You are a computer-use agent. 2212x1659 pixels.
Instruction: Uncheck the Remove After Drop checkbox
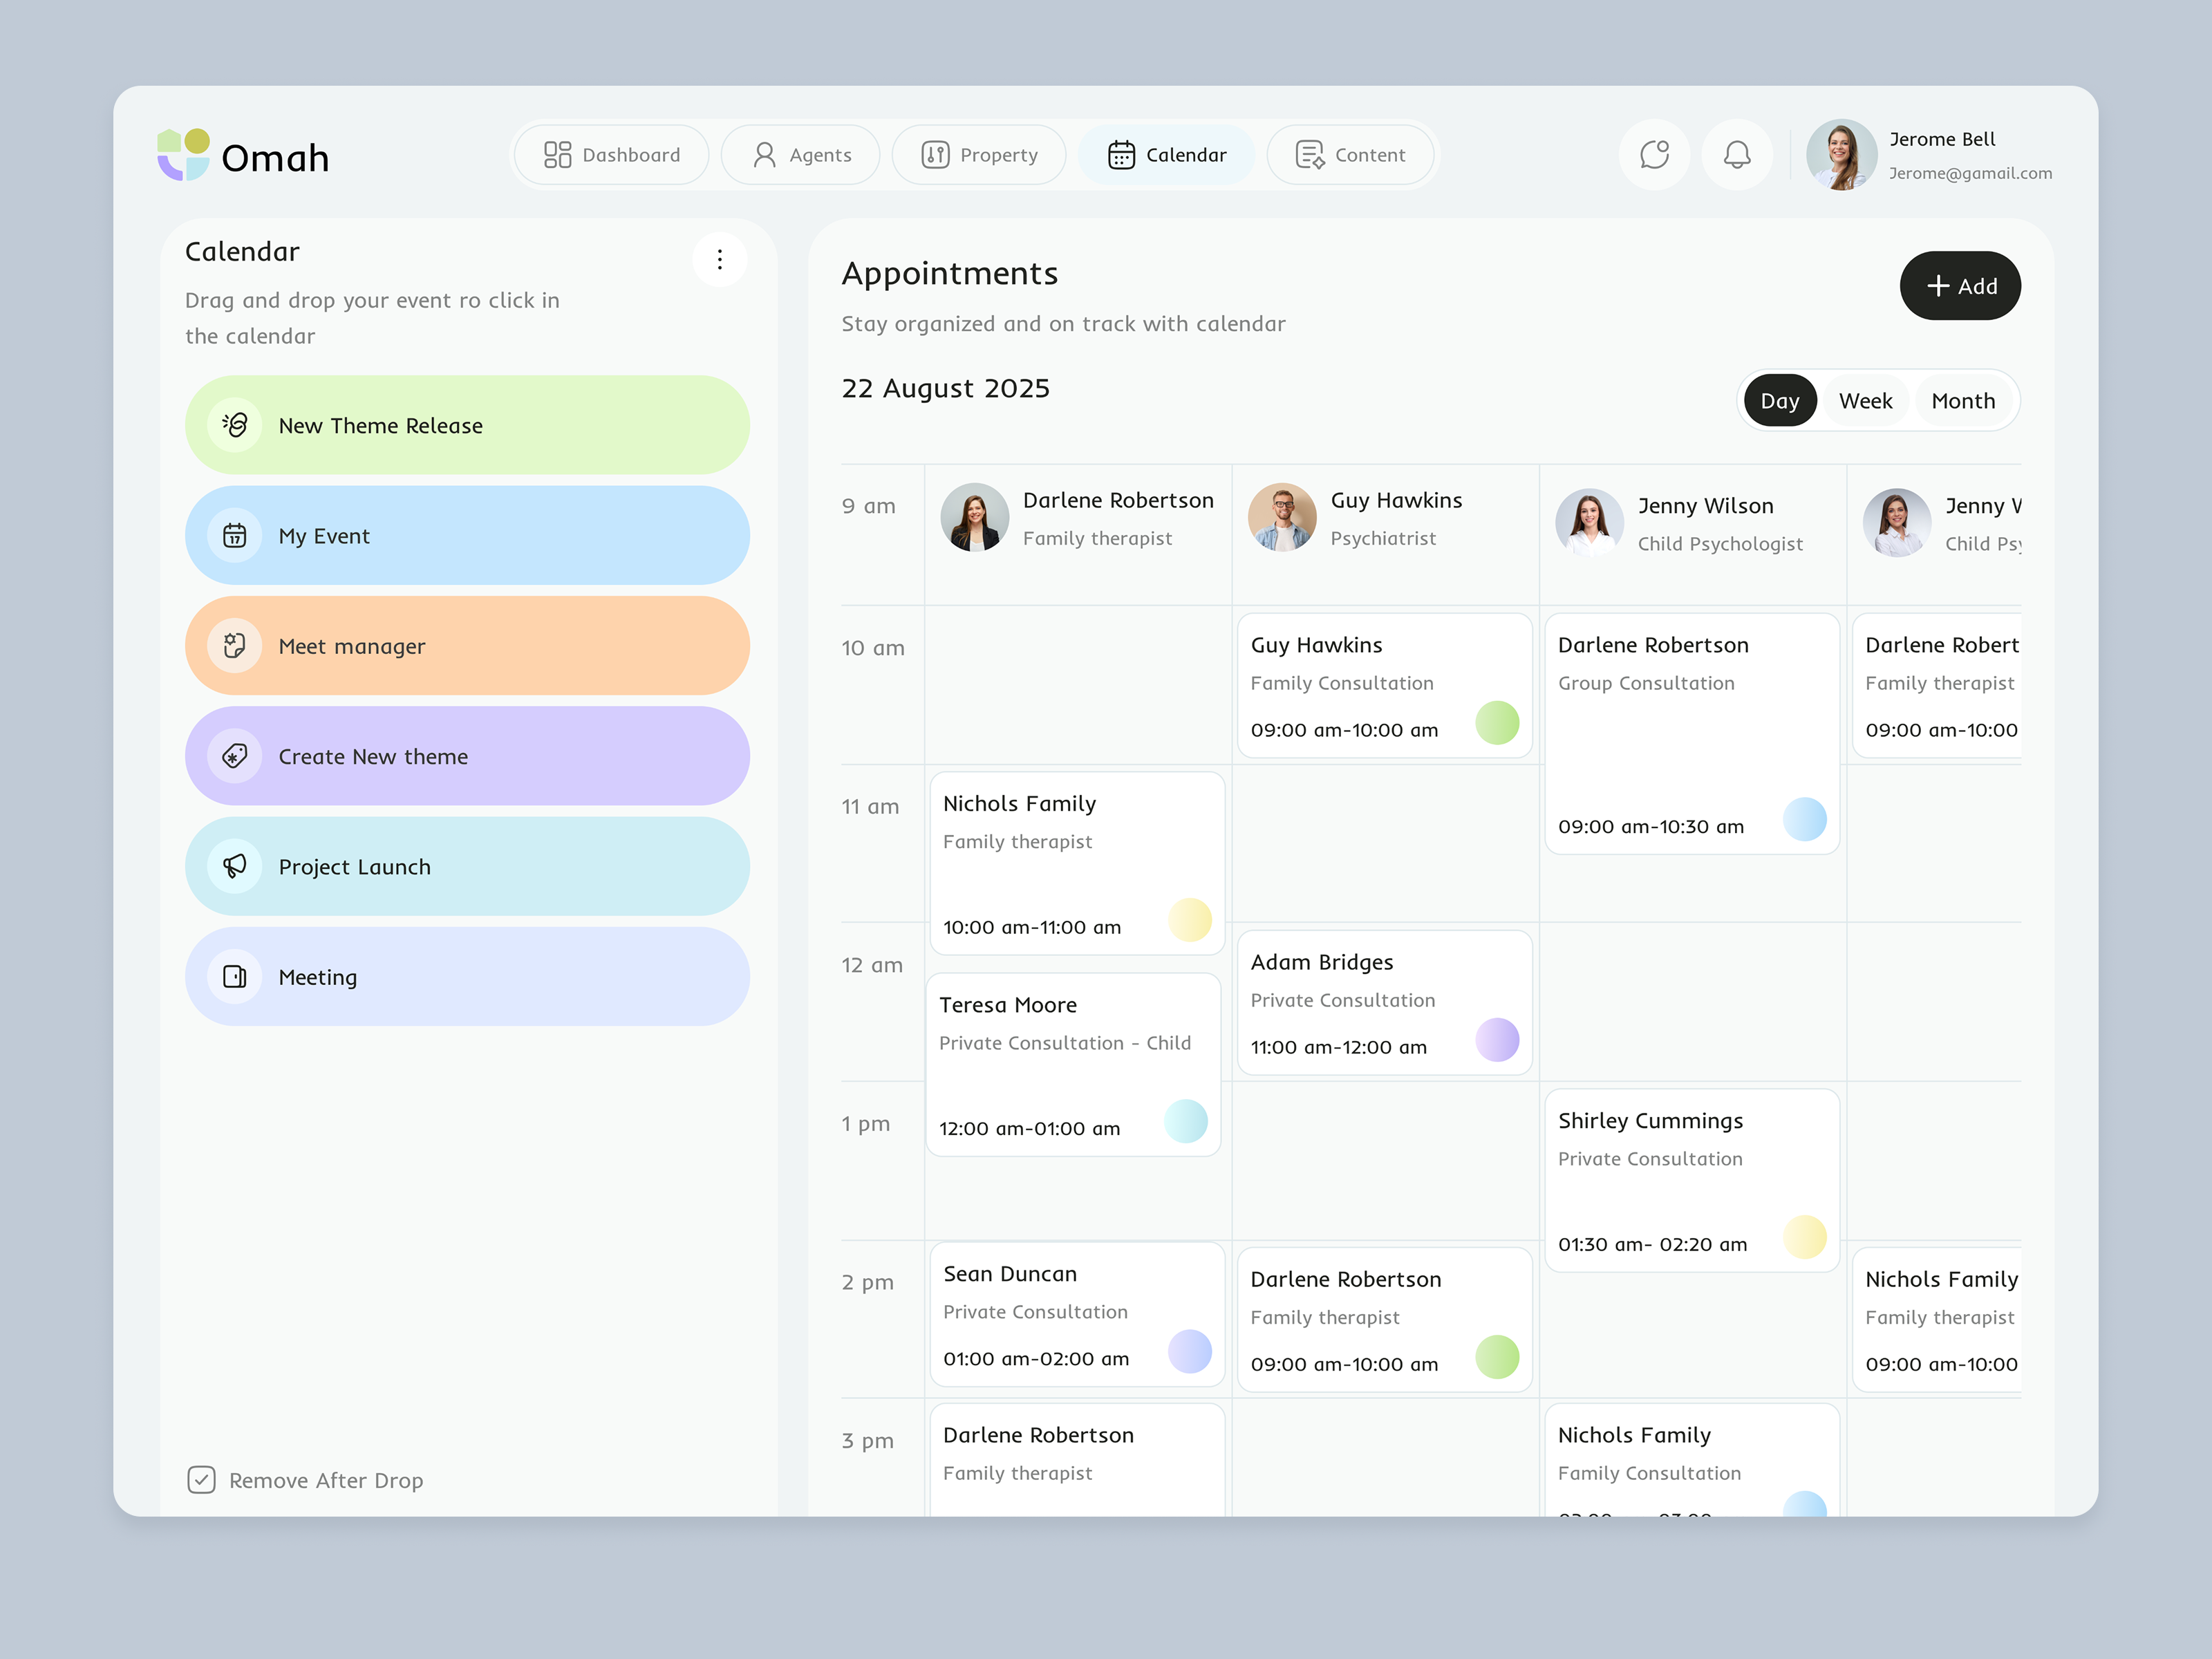click(202, 1480)
